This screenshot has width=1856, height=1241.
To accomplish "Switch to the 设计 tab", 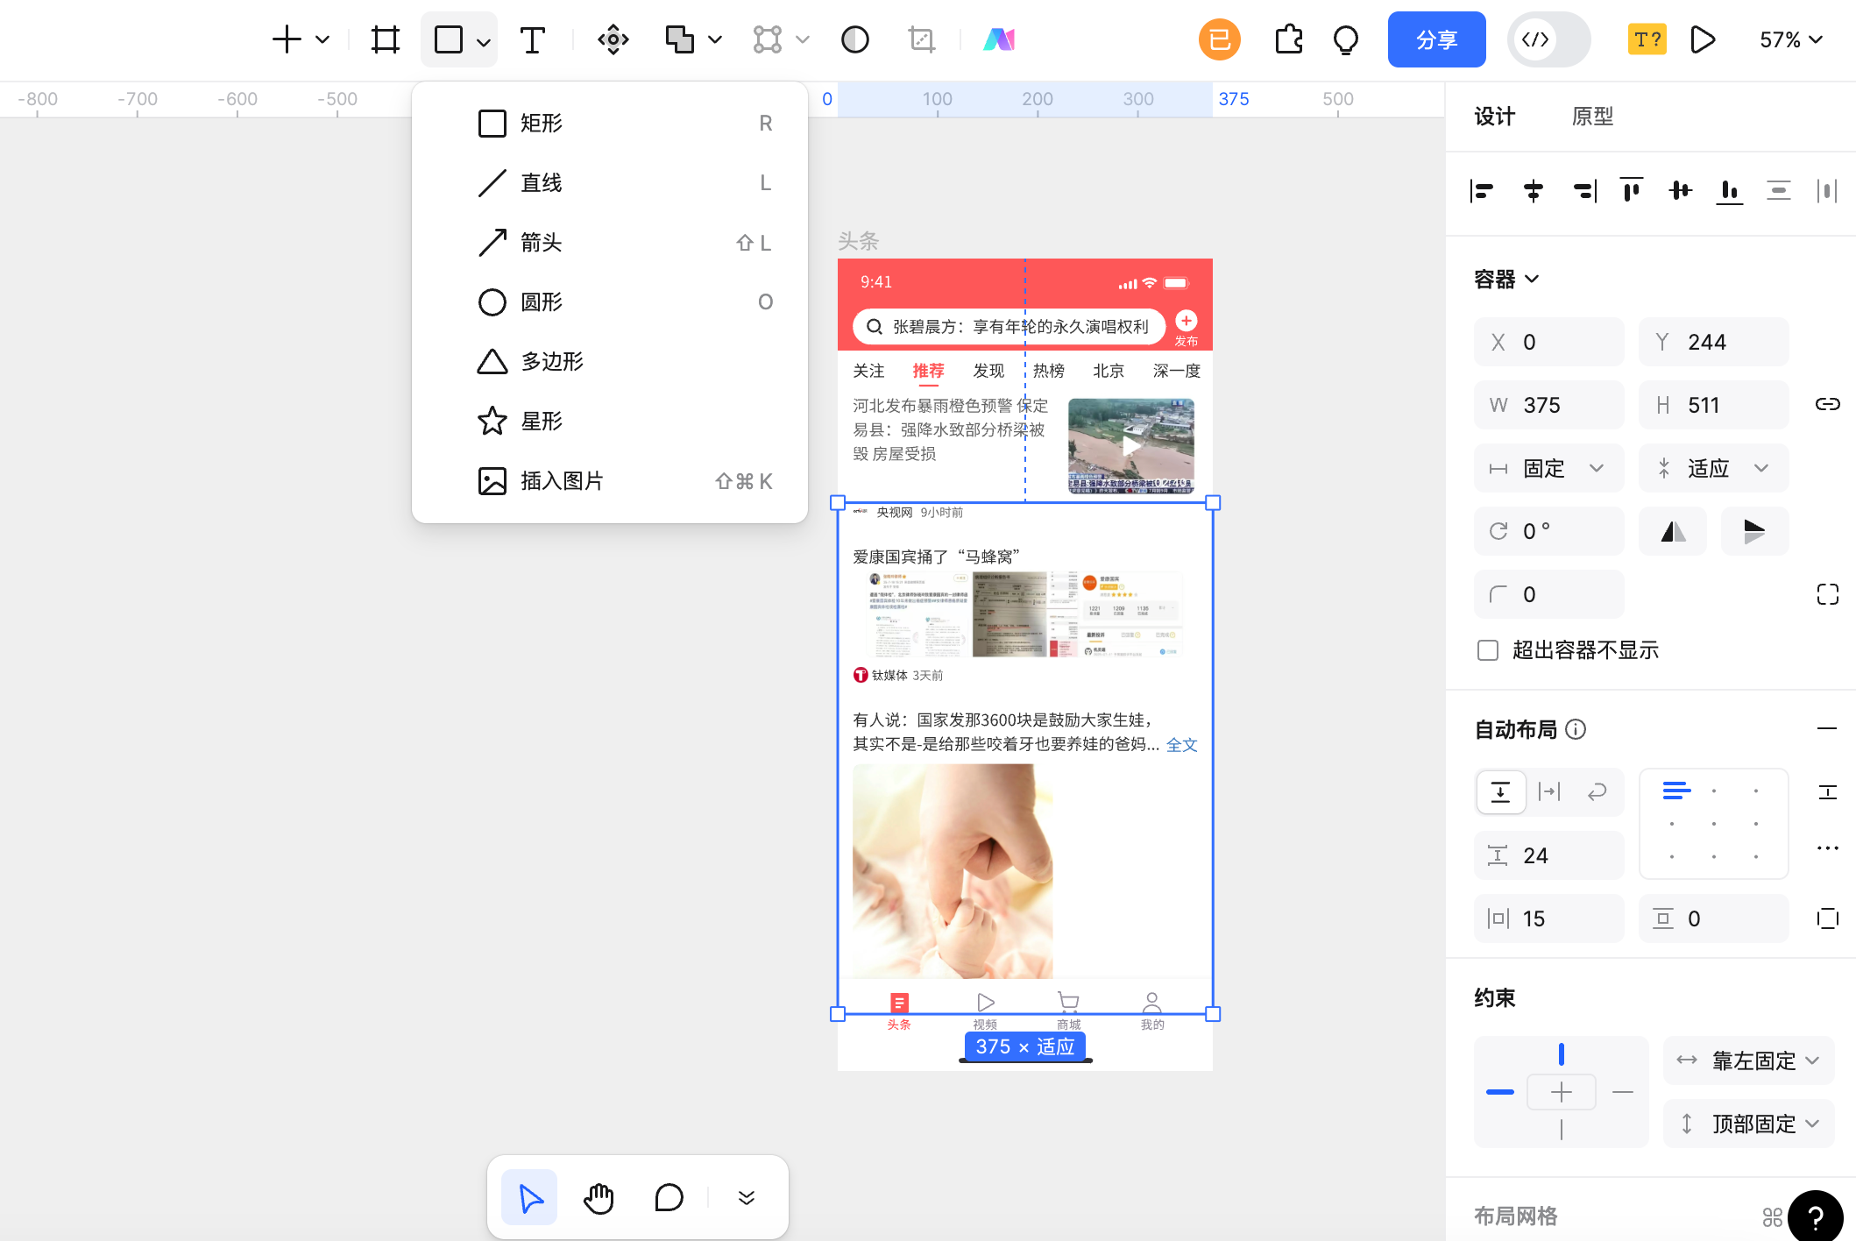I will [x=1494, y=117].
